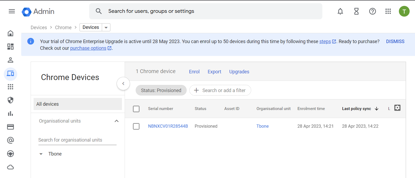Open column settings with the gear icon
Image resolution: width=415 pixels, height=178 pixels.
(397, 107)
